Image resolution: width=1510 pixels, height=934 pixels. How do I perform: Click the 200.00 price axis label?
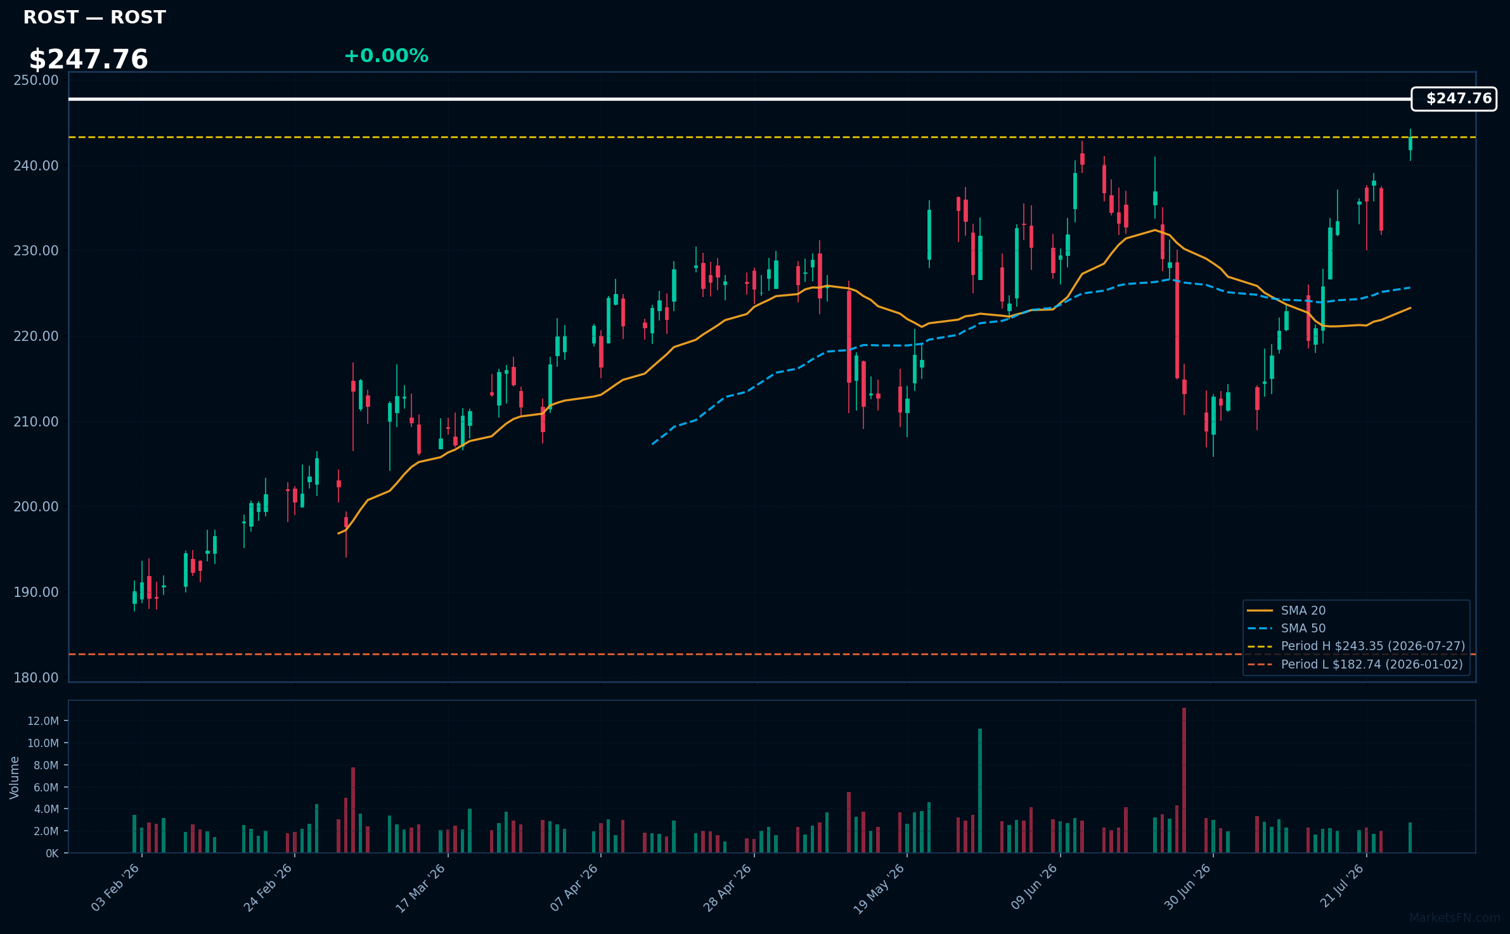point(36,507)
